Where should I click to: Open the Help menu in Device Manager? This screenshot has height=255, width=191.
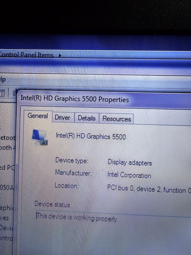(3, 80)
